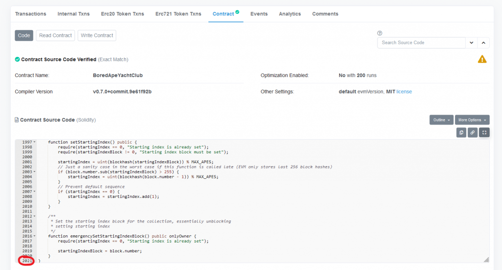The width and height of the screenshot is (502, 270).
Task: Select the Code button
Action: [x=24, y=35]
